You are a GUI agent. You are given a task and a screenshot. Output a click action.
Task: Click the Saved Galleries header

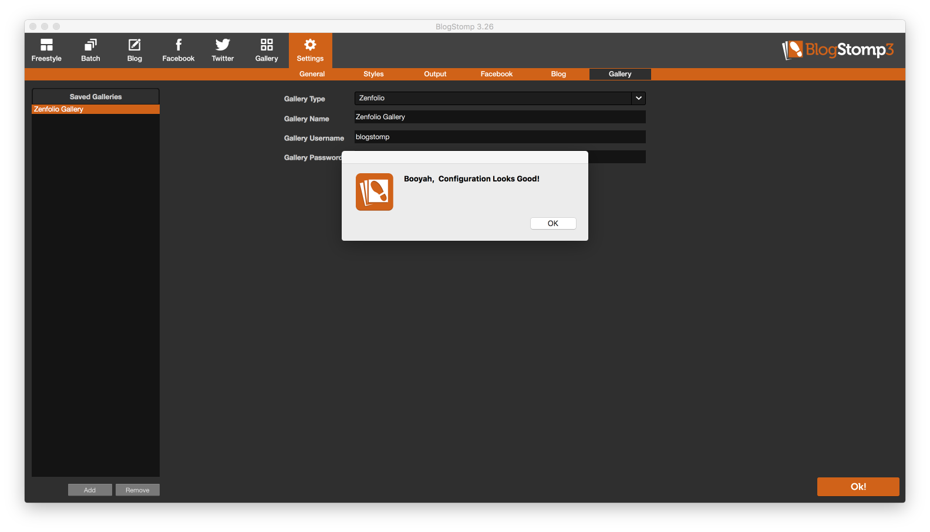point(96,97)
